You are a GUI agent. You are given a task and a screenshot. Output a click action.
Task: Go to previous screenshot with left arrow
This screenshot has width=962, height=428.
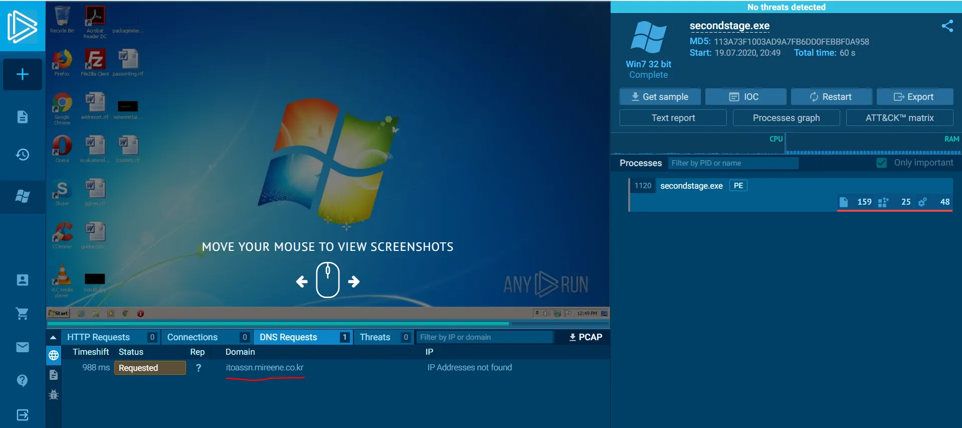(302, 281)
